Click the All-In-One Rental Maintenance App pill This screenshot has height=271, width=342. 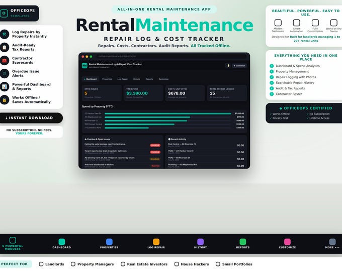click(x=164, y=10)
